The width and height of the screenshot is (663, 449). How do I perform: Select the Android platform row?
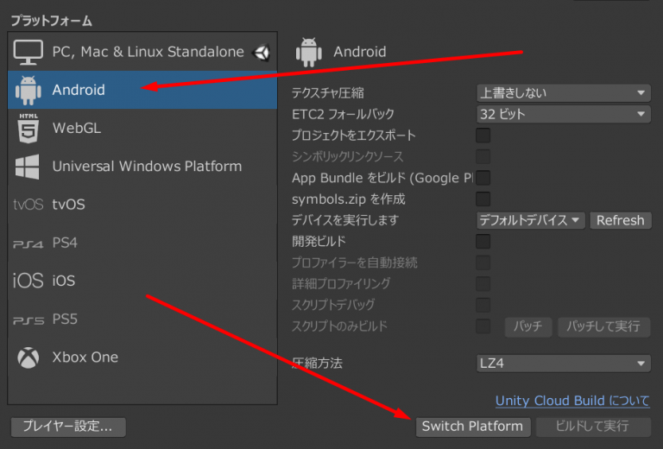(x=142, y=90)
